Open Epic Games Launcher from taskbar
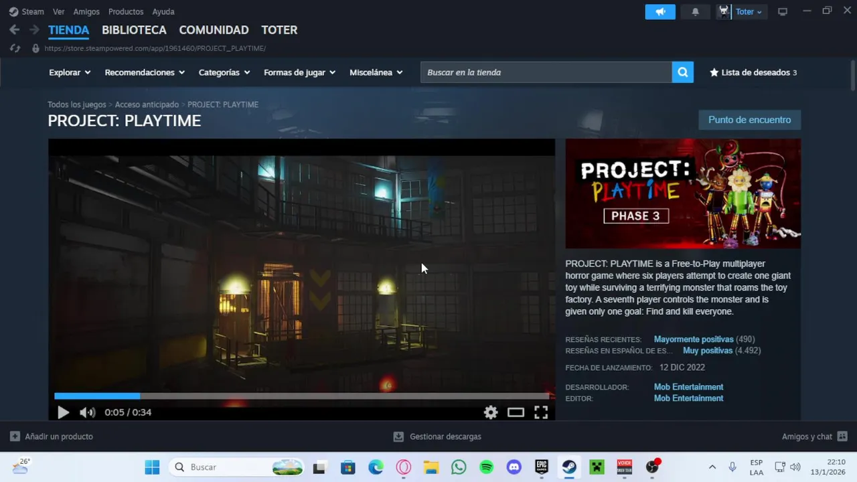The image size is (857, 482). (541, 467)
